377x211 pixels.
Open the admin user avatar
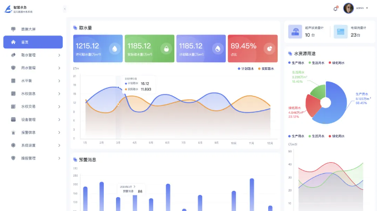click(x=348, y=8)
